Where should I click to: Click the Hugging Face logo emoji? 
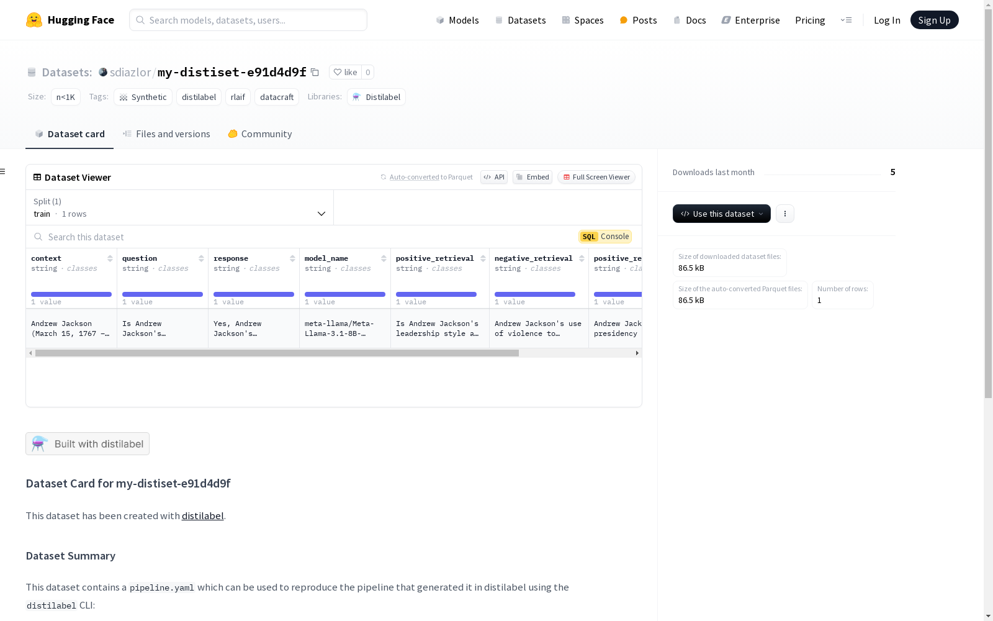coord(34,20)
